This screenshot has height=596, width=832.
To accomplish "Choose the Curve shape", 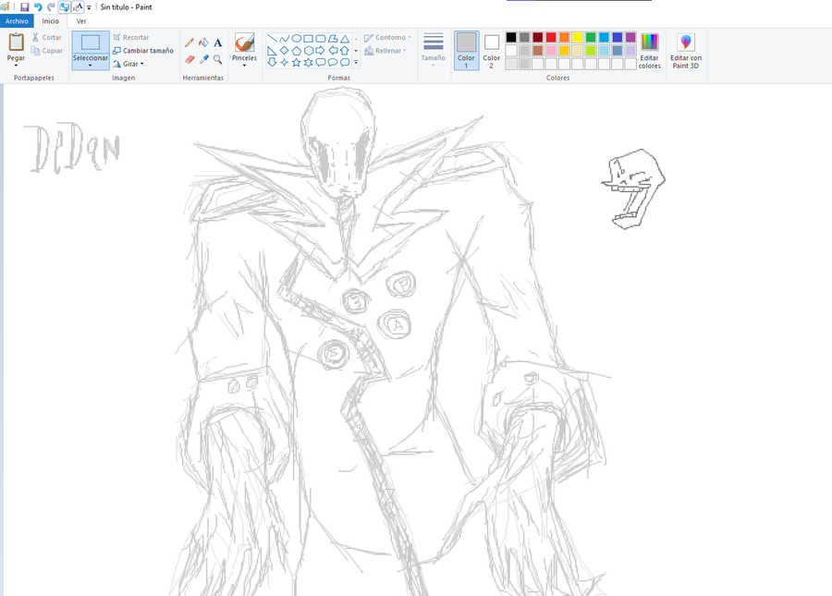I will pyautogui.click(x=285, y=38).
